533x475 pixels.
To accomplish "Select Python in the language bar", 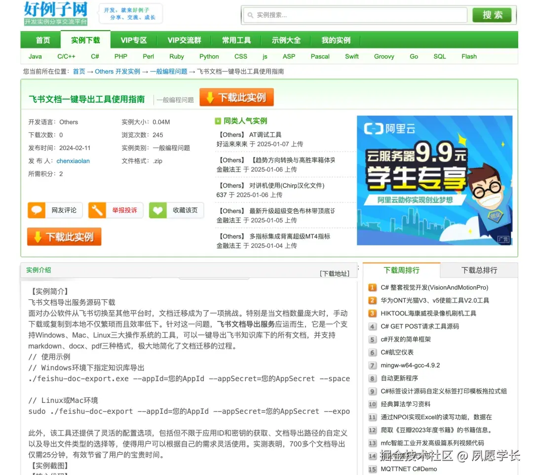I will (209, 56).
